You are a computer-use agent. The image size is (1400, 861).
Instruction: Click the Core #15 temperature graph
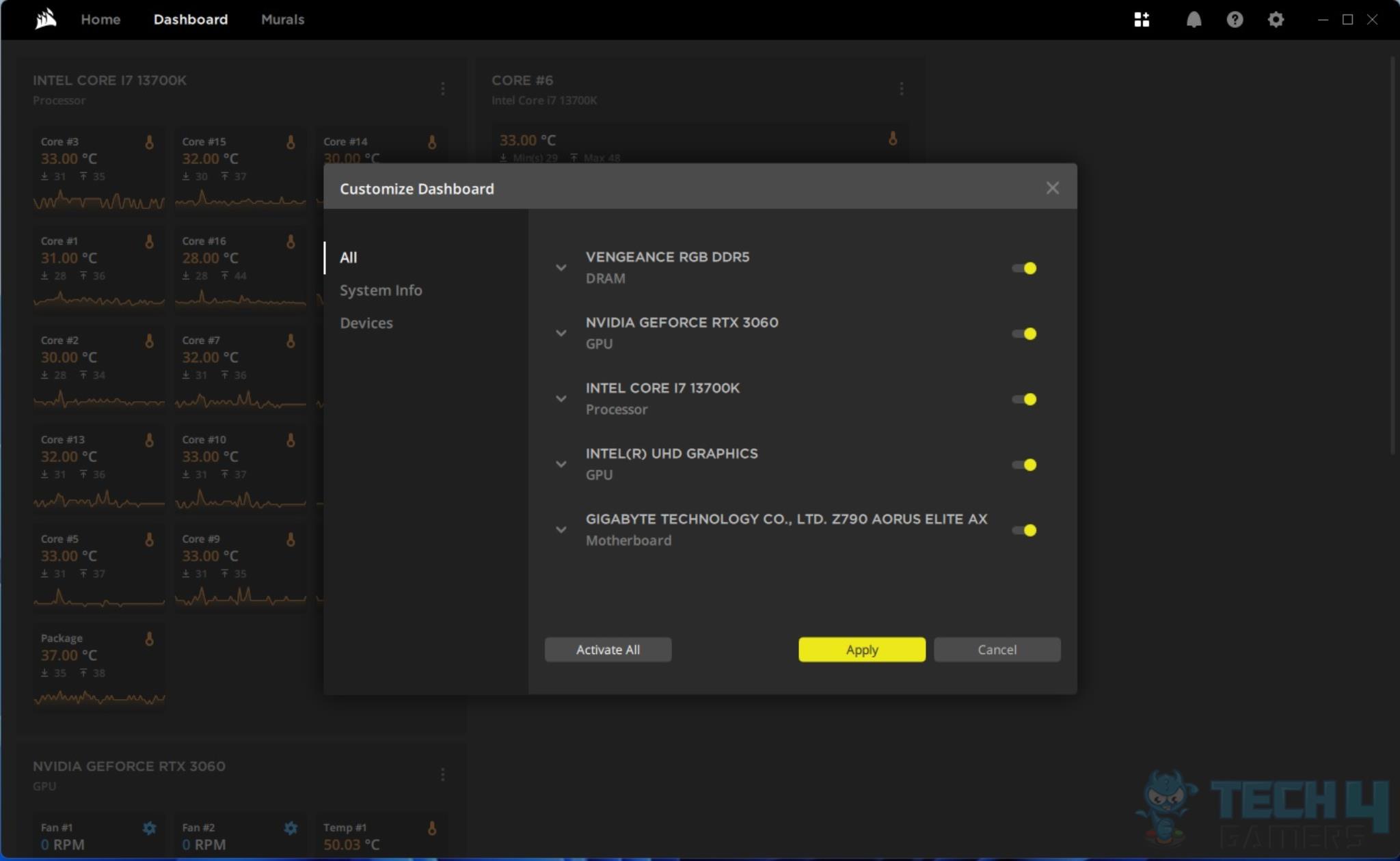240,200
